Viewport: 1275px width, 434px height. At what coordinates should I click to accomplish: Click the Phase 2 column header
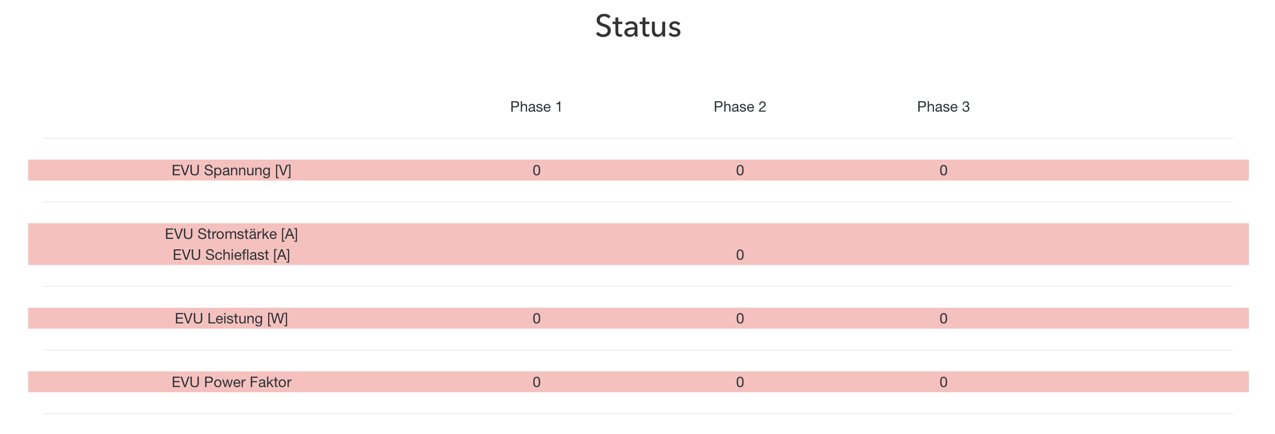739,107
